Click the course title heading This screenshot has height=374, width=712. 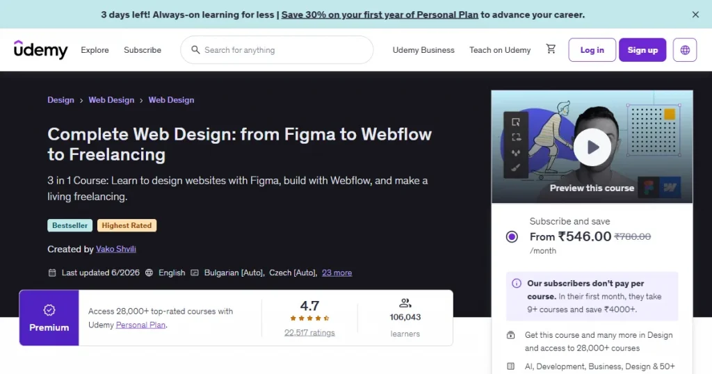[x=240, y=145]
